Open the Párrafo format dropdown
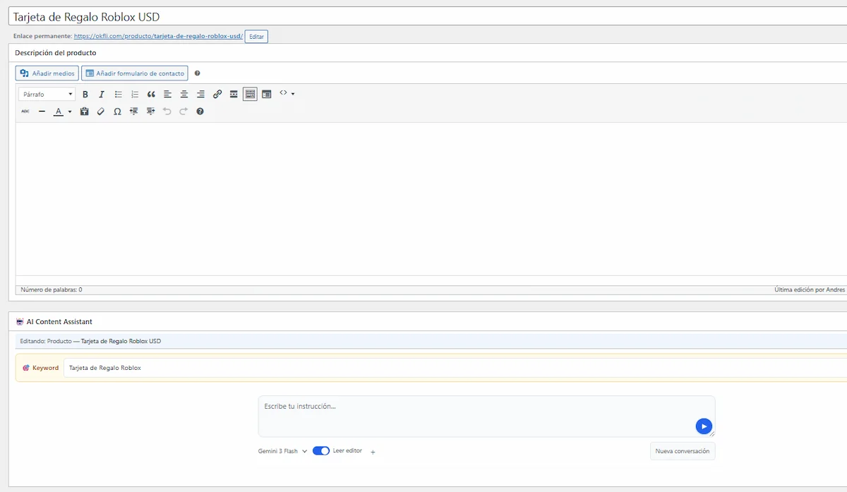The height and width of the screenshot is (492, 847). 47,95
